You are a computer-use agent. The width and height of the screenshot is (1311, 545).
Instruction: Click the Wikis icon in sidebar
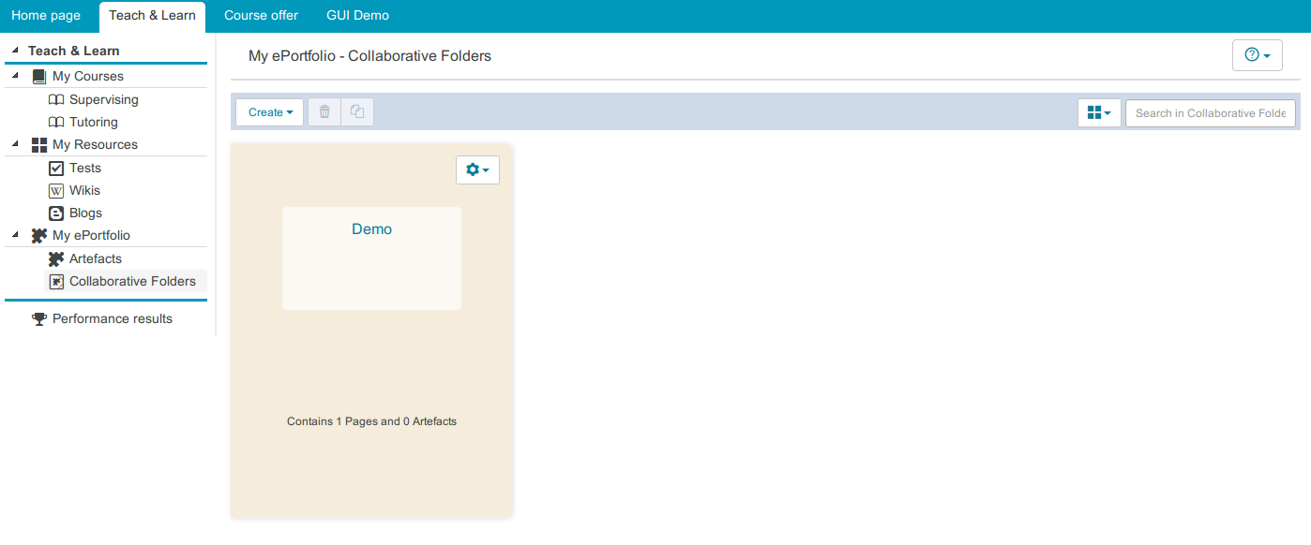point(56,191)
